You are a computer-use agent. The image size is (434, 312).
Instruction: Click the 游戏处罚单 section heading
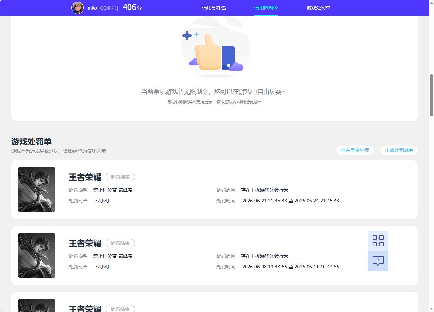32,142
